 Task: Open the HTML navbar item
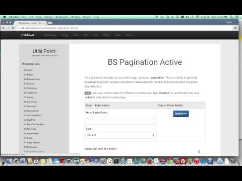coord(106,35)
